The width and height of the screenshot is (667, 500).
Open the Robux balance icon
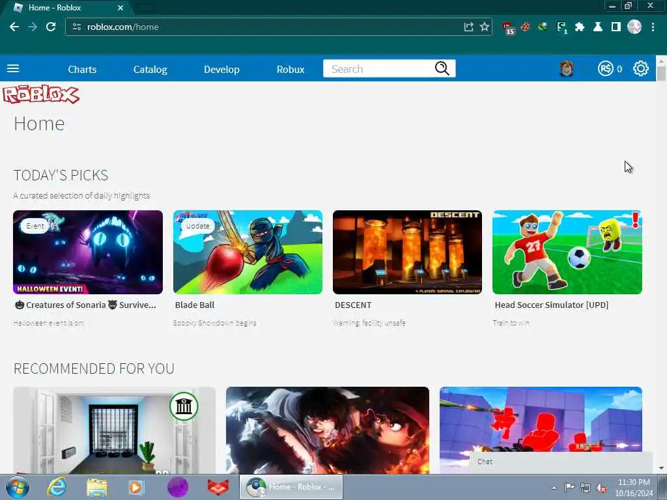pyautogui.click(x=605, y=68)
